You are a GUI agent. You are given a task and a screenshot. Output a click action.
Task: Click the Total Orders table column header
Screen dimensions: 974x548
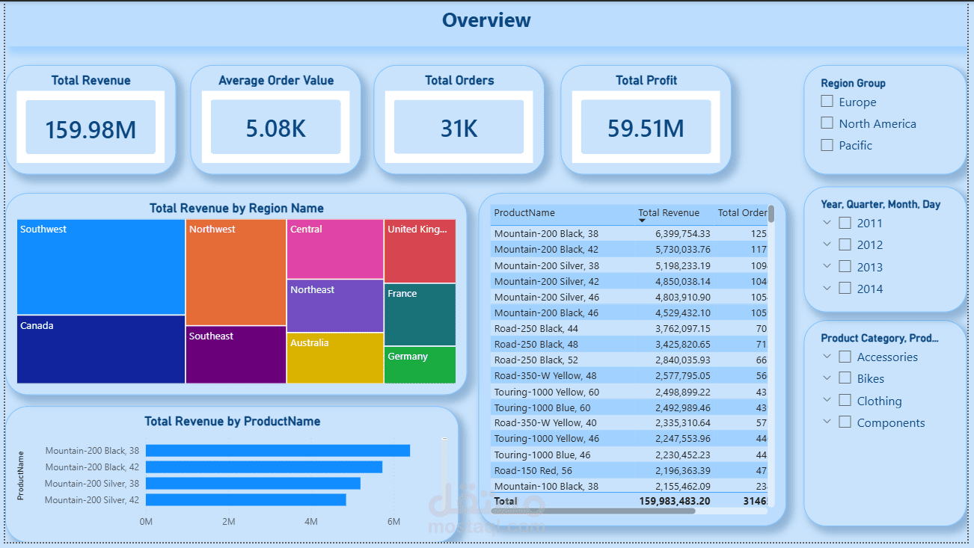coord(742,213)
